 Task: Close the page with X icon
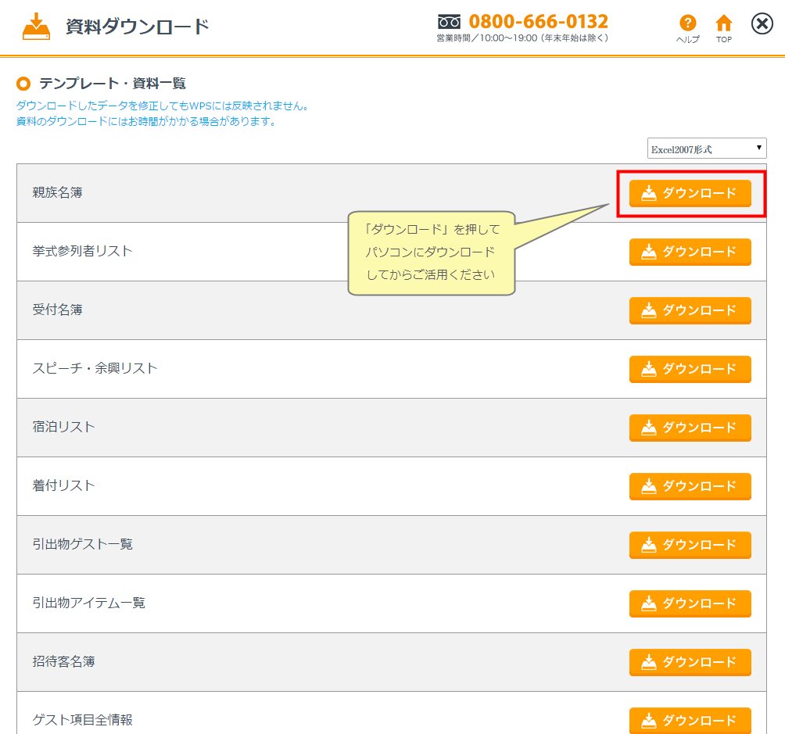coord(762,24)
